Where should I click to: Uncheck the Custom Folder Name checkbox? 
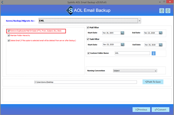[x=88, y=53]
